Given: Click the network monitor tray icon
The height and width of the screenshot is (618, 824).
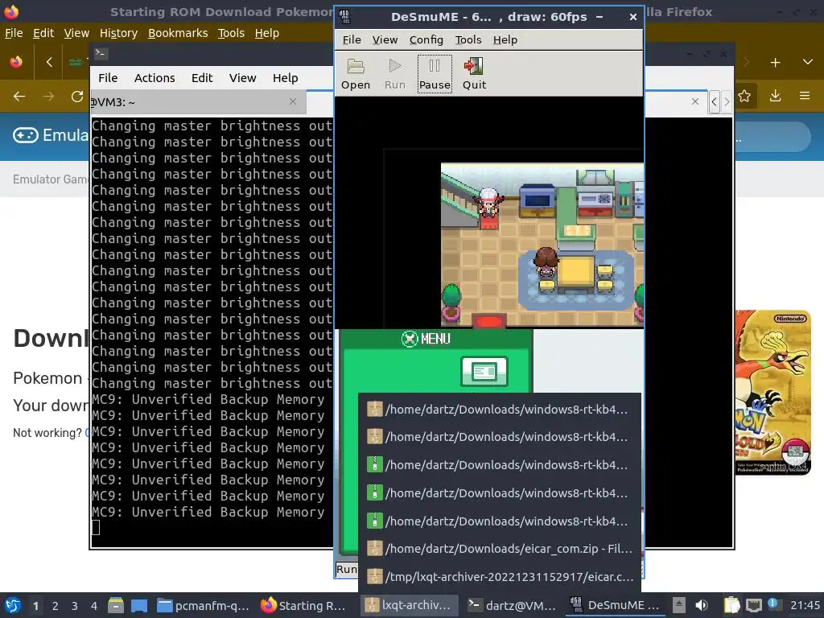Looking at the screenshot, I should pos(754,605).
